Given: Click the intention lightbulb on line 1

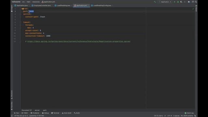Looking at the screenshot, I should point(23,9).
